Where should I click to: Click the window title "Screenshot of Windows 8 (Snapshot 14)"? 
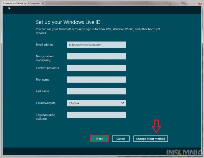coord(23,3)
